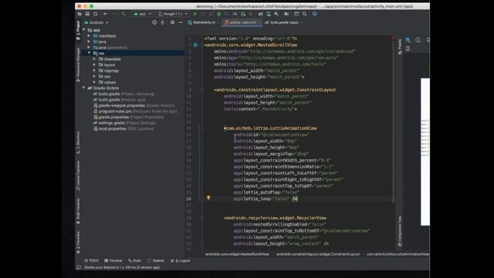Open the Project side tool window button
This screenshot has height=278, width=494.
coord(78,31)
